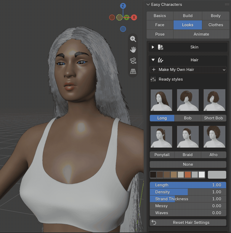Open the Animate tab
Viewport: 231px width, 233px height.
tap(201, 34)
